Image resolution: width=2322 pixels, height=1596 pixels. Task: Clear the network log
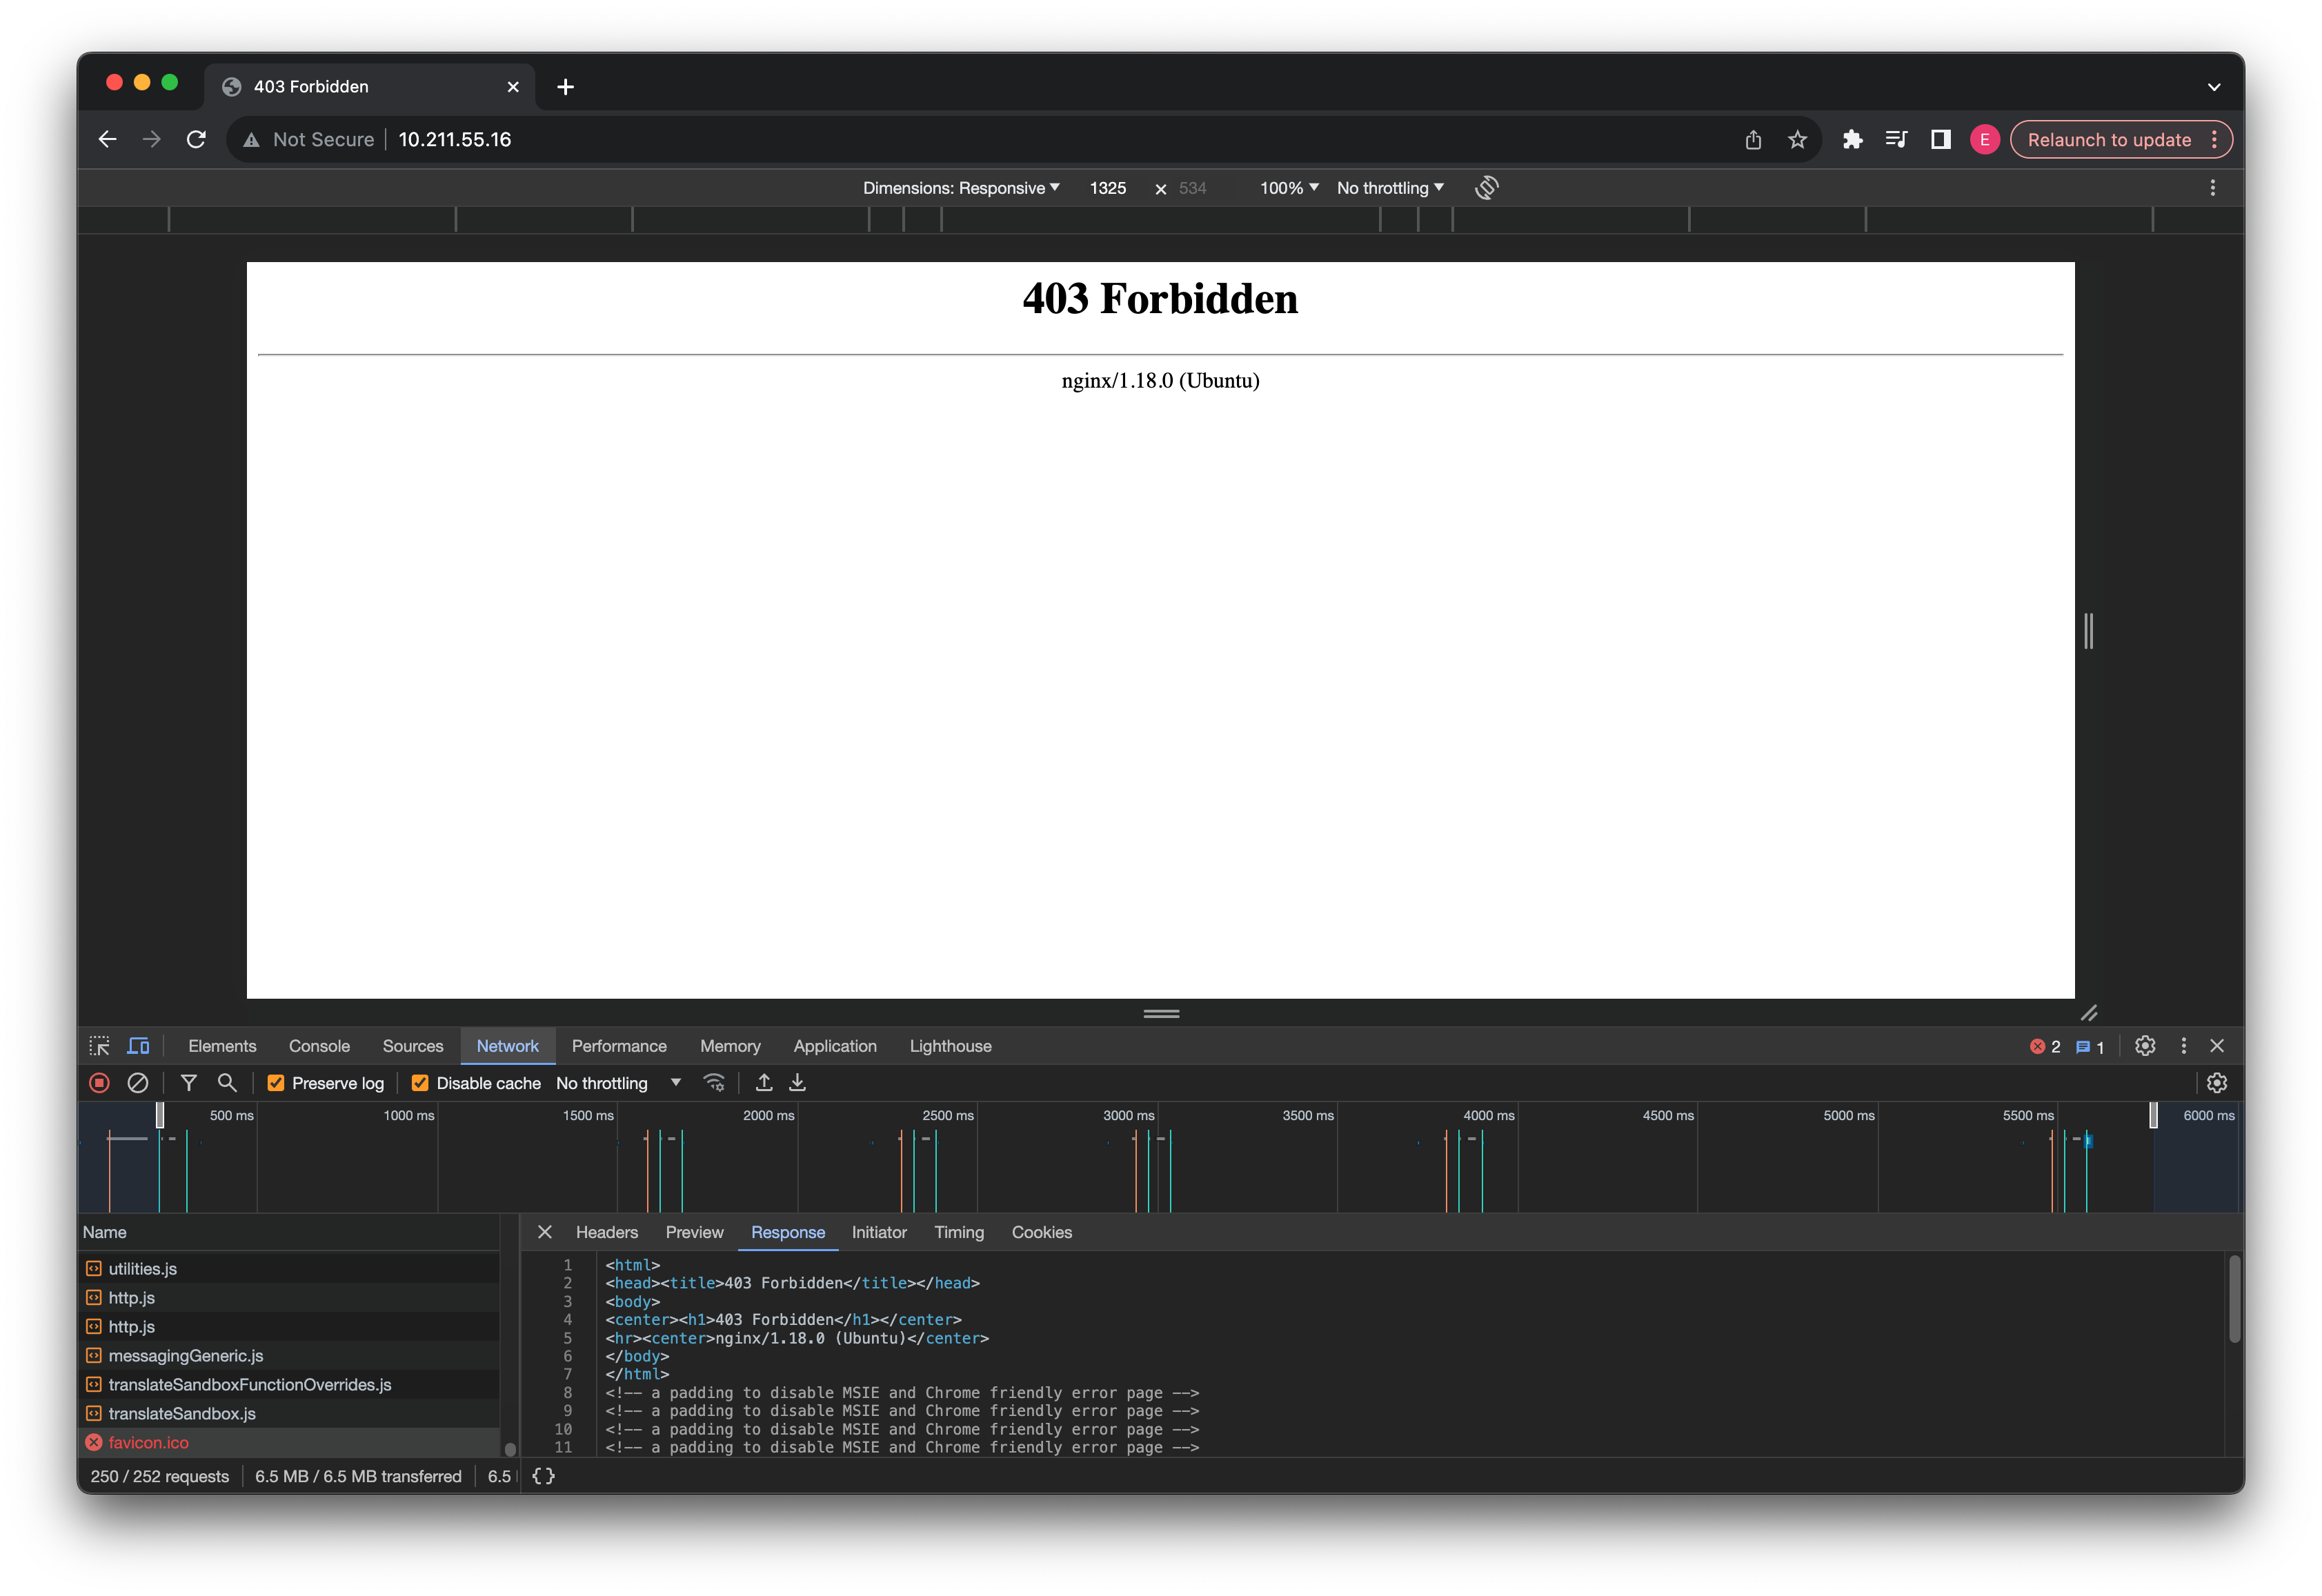click(138, 1083)
